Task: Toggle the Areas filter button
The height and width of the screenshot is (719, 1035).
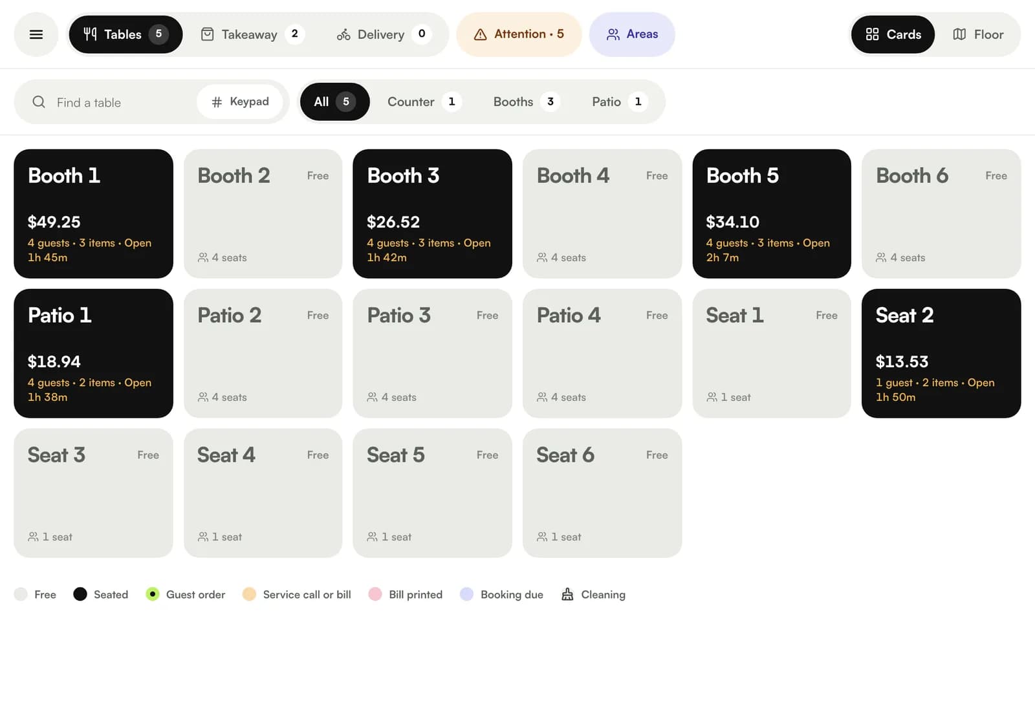Action: [632, 34]
